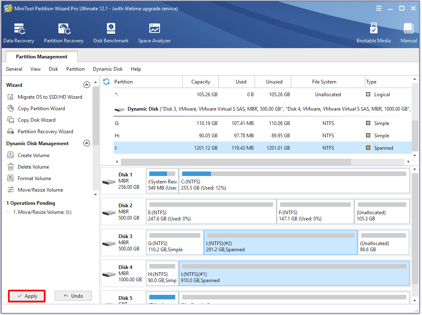This screenshot has height=315, width=422.
Task: Launch Partition Recovery from the toolbar
Action: [64, 33]
